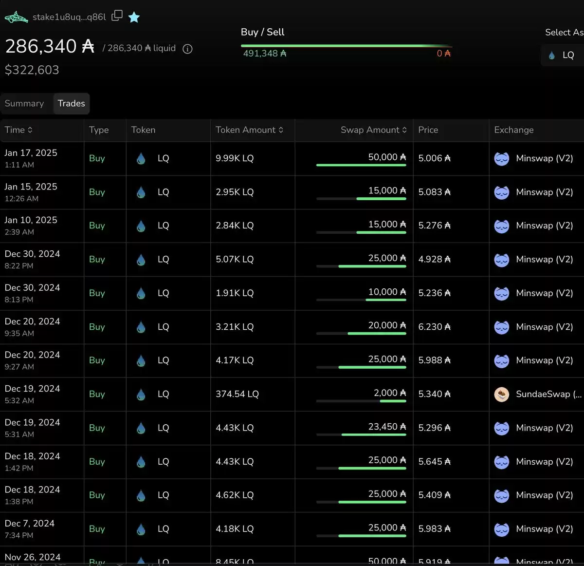The image size is (584, 566).
Task: Click the 23,450 ₳ swap amount
Action: (x=387, y=427)
